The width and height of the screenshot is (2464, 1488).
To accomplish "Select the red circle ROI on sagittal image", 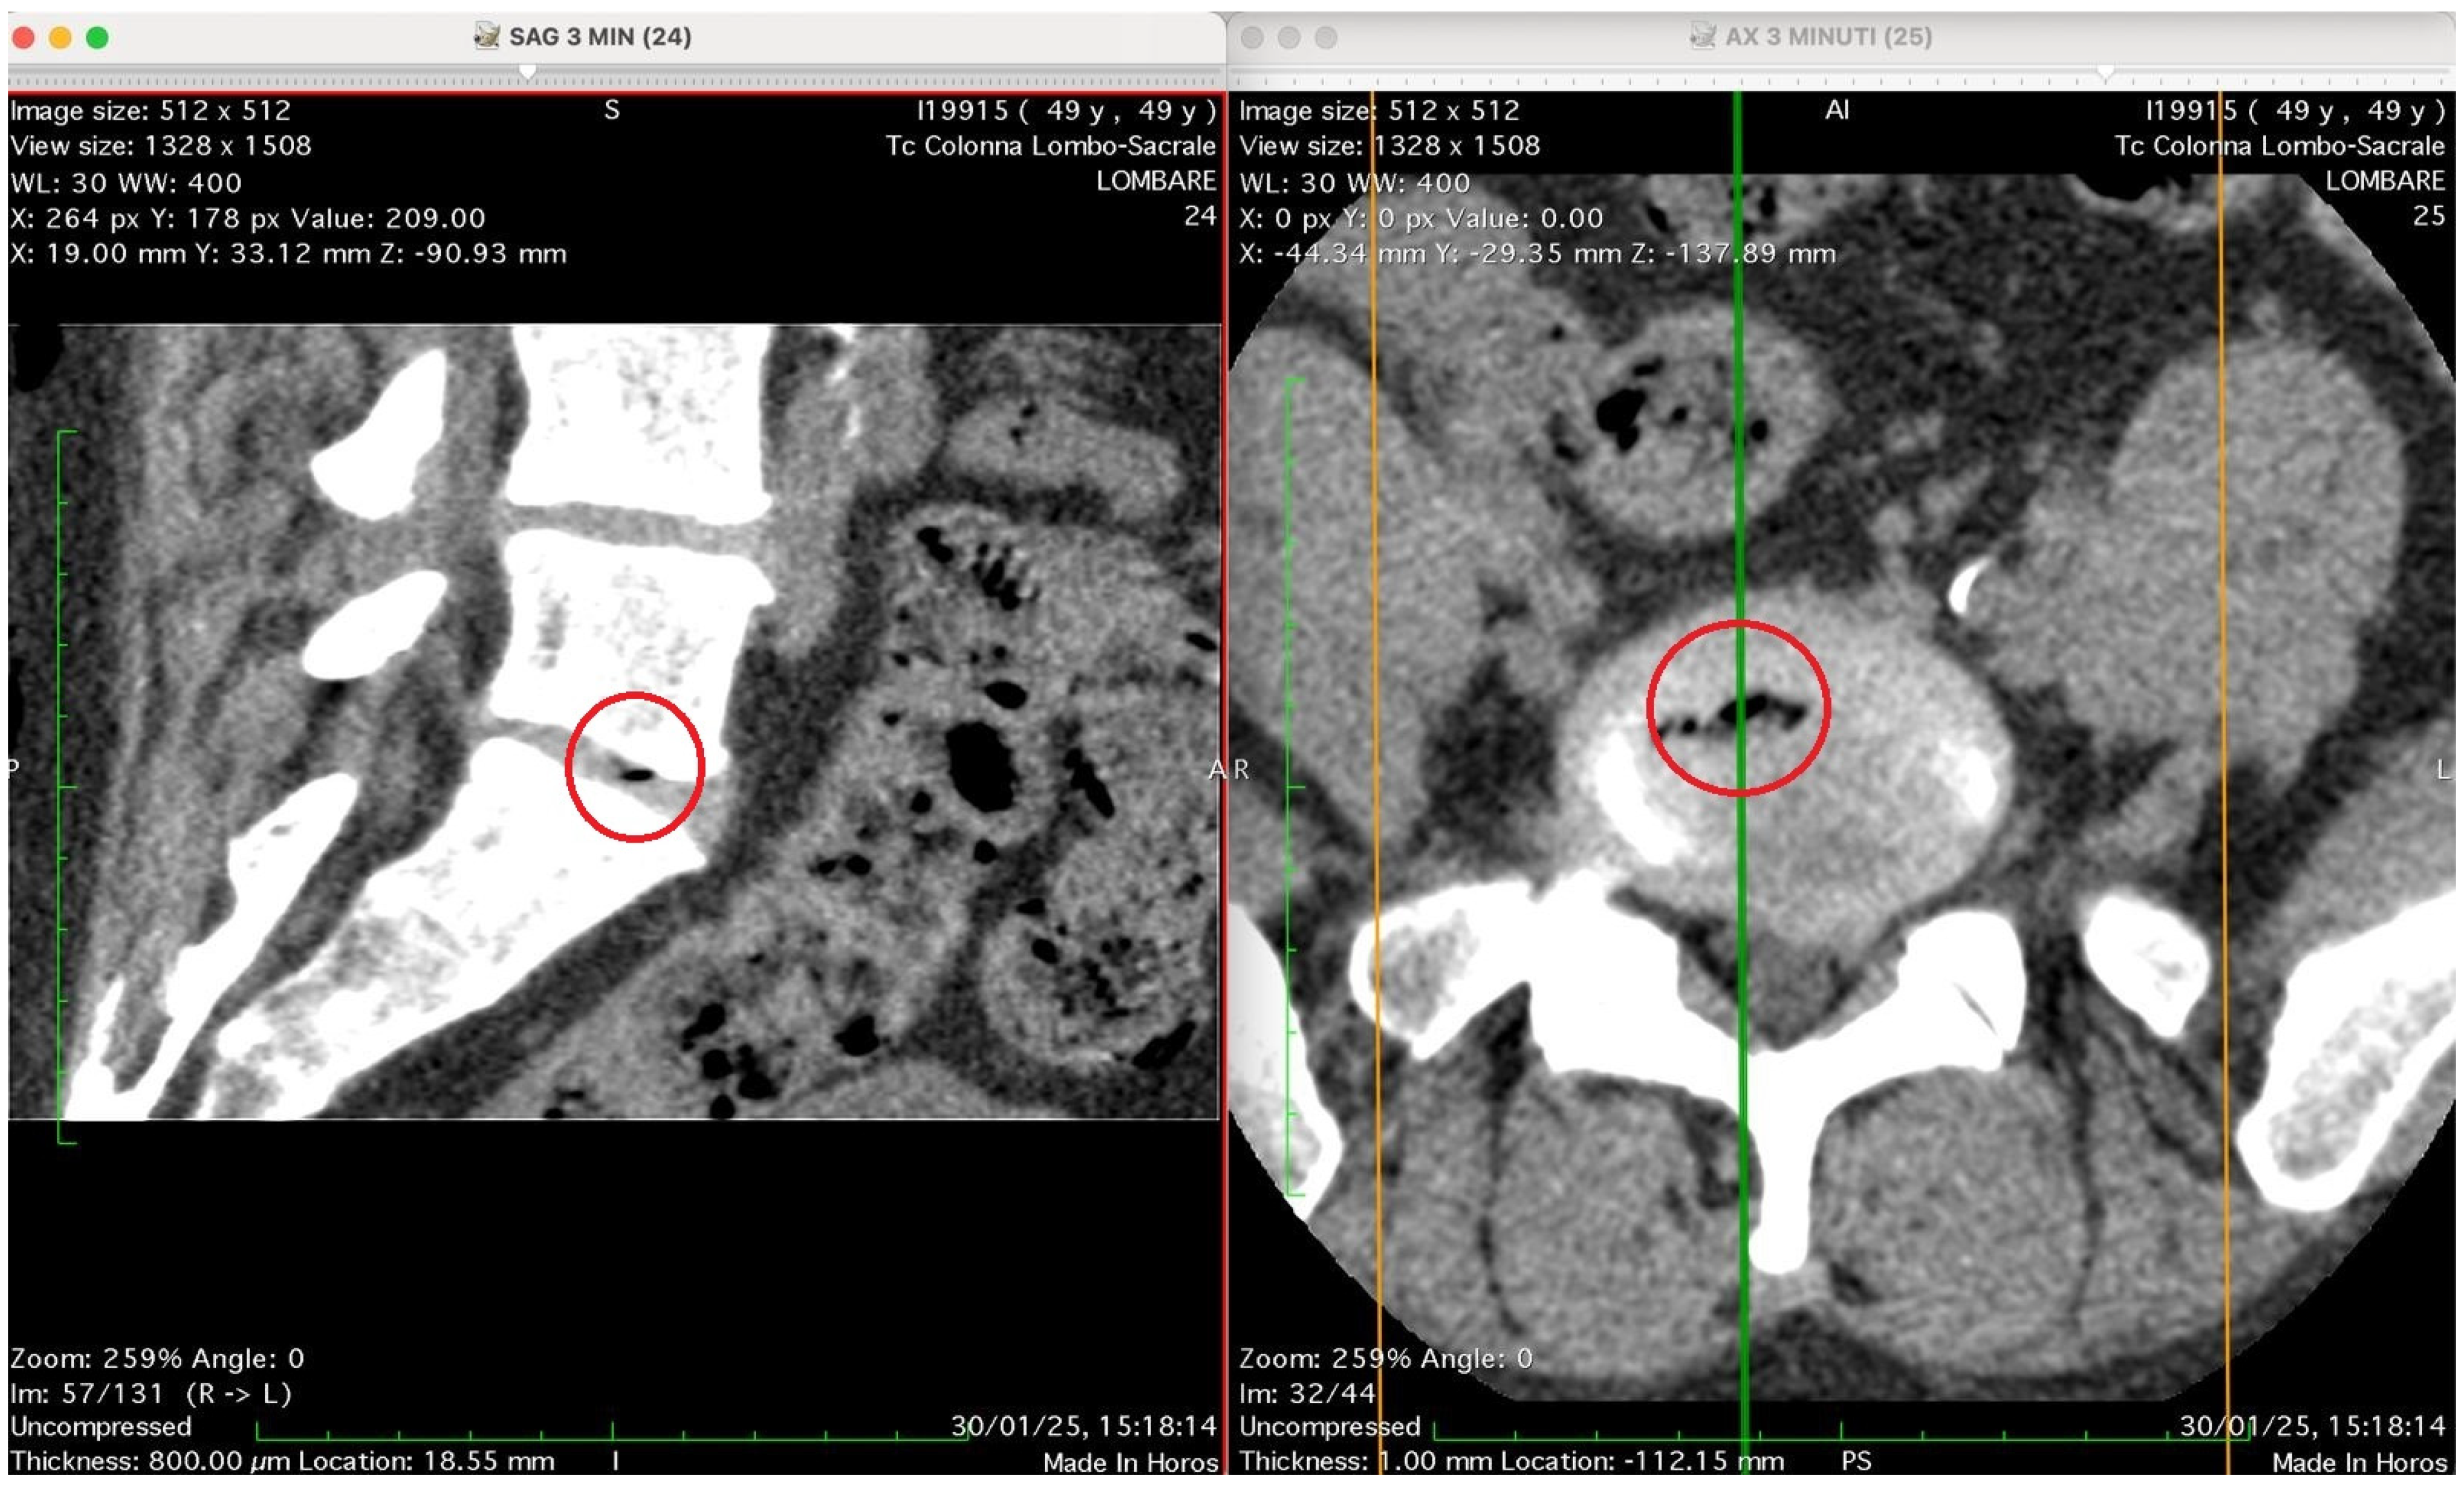I will tap(568, 768).
